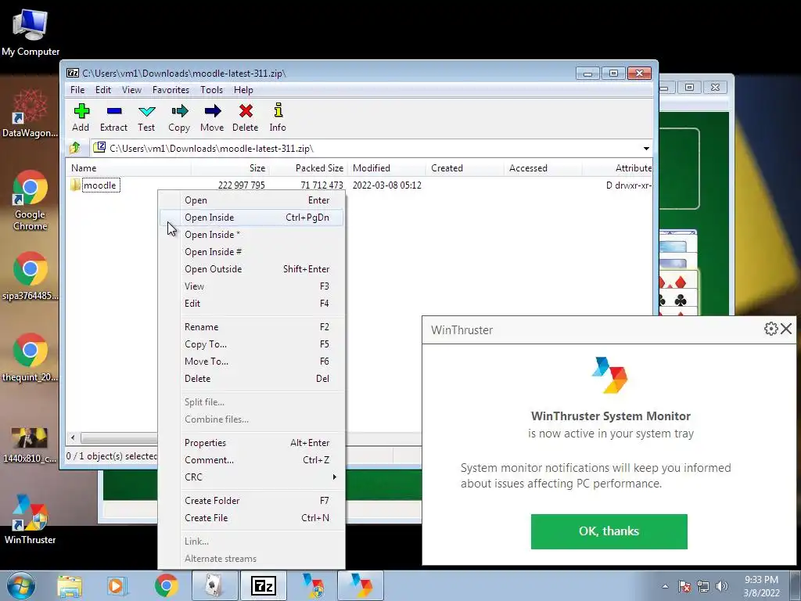Click the Copy toolbar icon
Viewport: 801px width, 601px height.
179,117
